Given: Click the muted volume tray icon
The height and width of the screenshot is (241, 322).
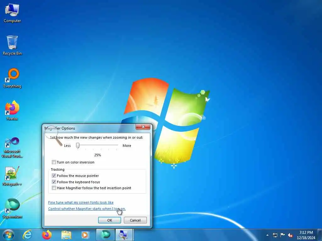Looking at the screenshot, I should (x=290, y=235).
